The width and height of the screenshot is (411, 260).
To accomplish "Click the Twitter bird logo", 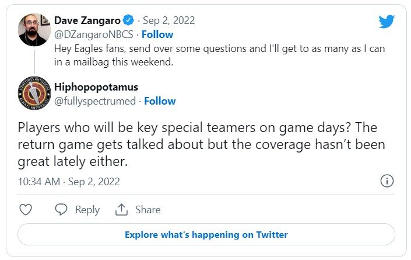I will pos(387,22).
